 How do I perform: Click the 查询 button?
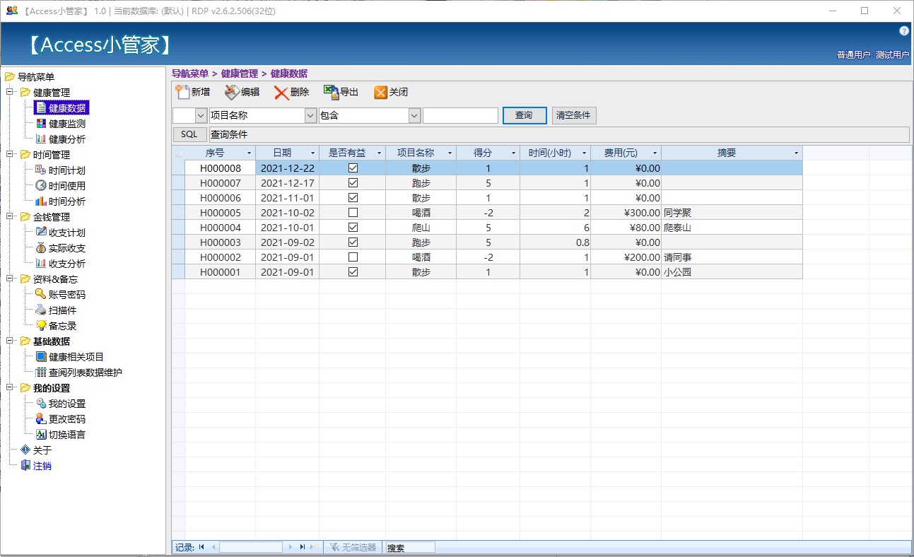[x=524, y=115]
